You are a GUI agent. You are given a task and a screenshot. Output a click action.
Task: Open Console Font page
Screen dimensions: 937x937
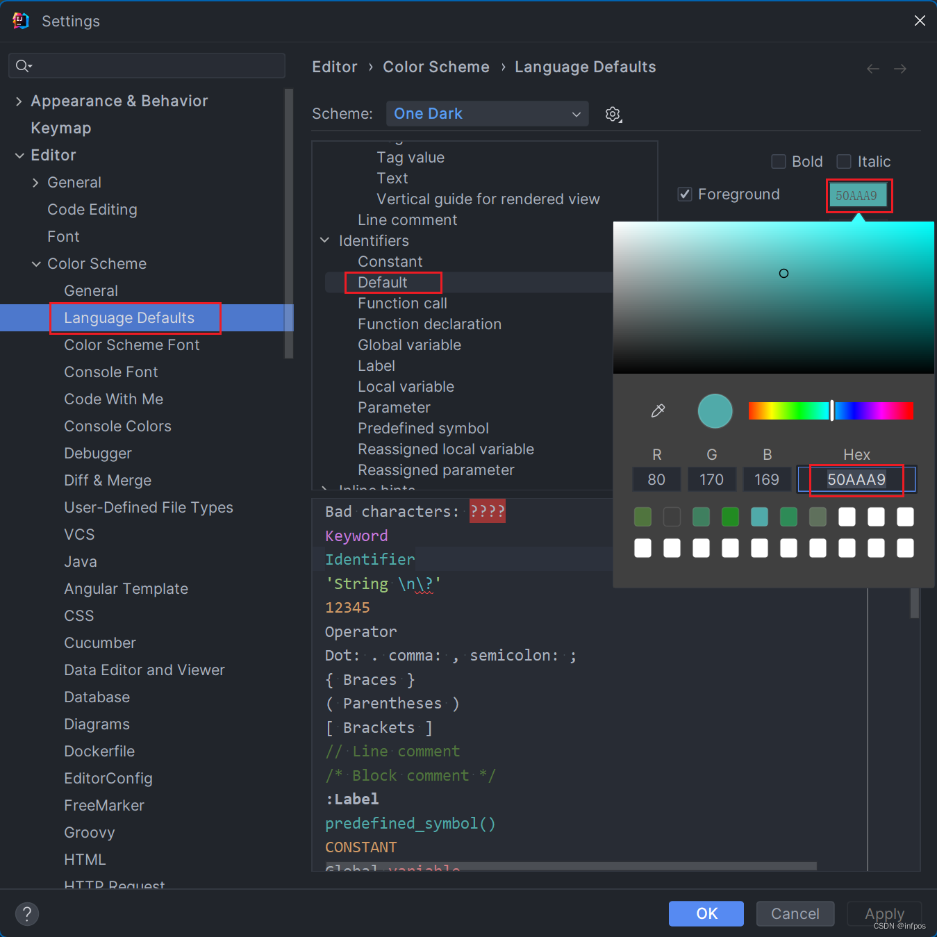click(111, 372)
